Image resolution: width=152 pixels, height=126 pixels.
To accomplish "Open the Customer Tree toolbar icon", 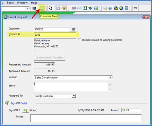I will coord(42,8).
